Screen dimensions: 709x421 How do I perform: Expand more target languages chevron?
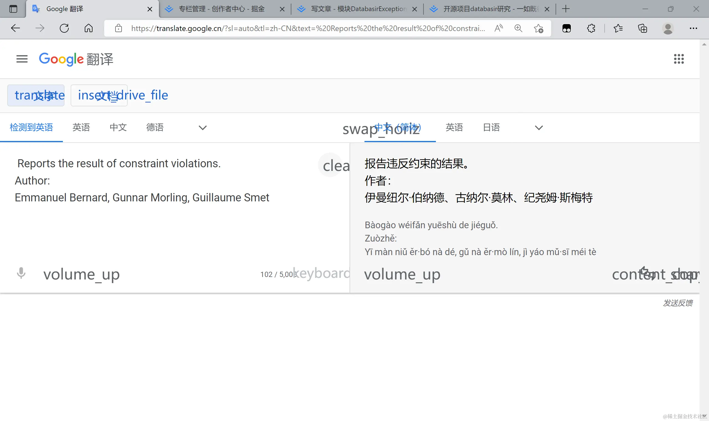coord(539,128)
